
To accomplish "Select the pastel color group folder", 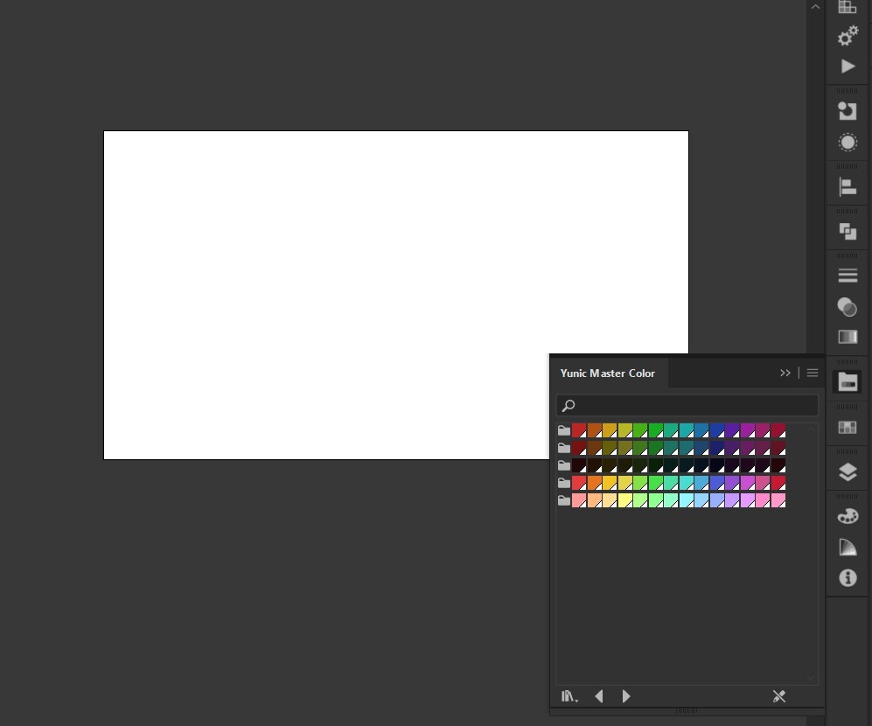I will 564,500.
